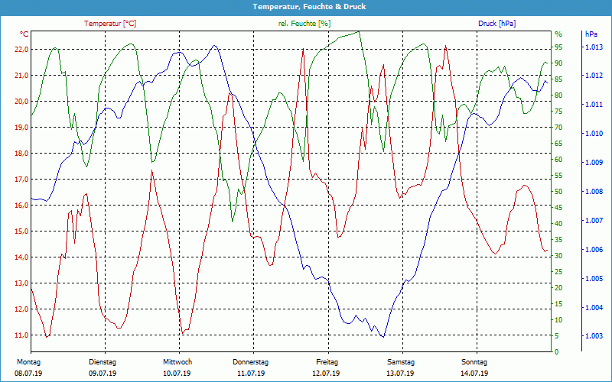Click the '1.007' pressure axis value
612x382 pixels.
pos(594,221)
